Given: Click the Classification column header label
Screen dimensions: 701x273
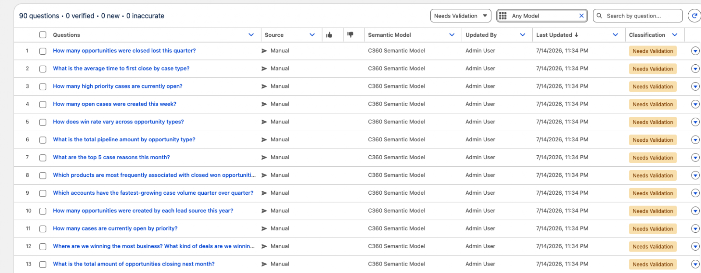Looking at the screenshot, I should (x=647, y=35).
